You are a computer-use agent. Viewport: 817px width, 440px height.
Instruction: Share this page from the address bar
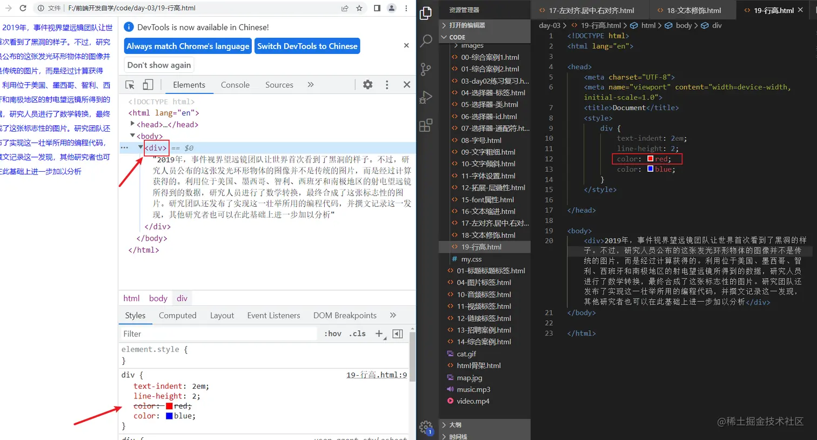tap(345, 8)
